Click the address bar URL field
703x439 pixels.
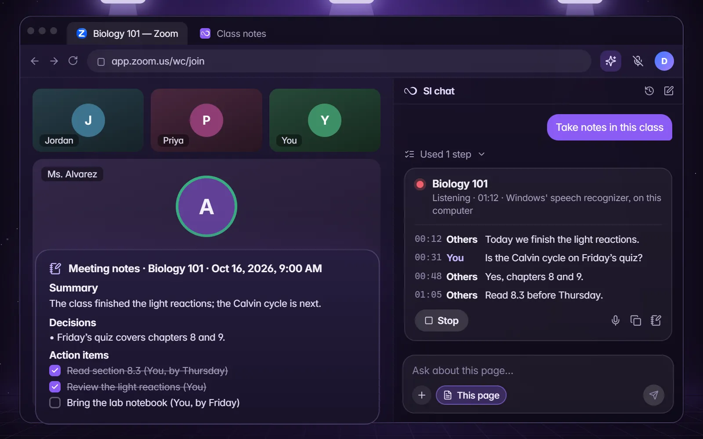(339, 61)
